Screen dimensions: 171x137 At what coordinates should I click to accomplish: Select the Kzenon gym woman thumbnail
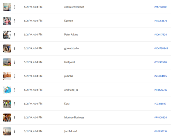(7, 21)
